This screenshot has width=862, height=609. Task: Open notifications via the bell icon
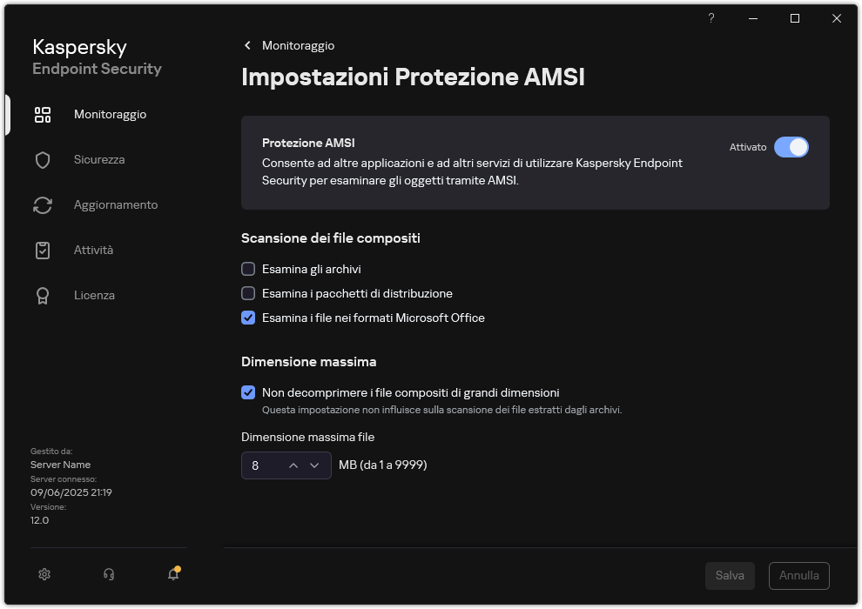172,575
